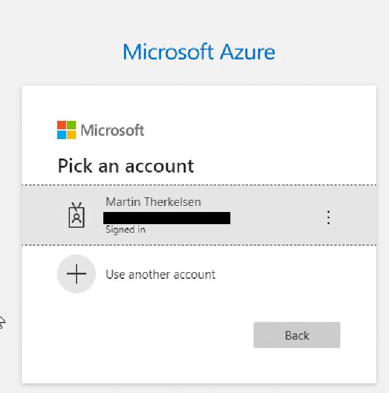Click the white card area left of Back
Viewport: 389px width, 393px height.
coord(152,335)
